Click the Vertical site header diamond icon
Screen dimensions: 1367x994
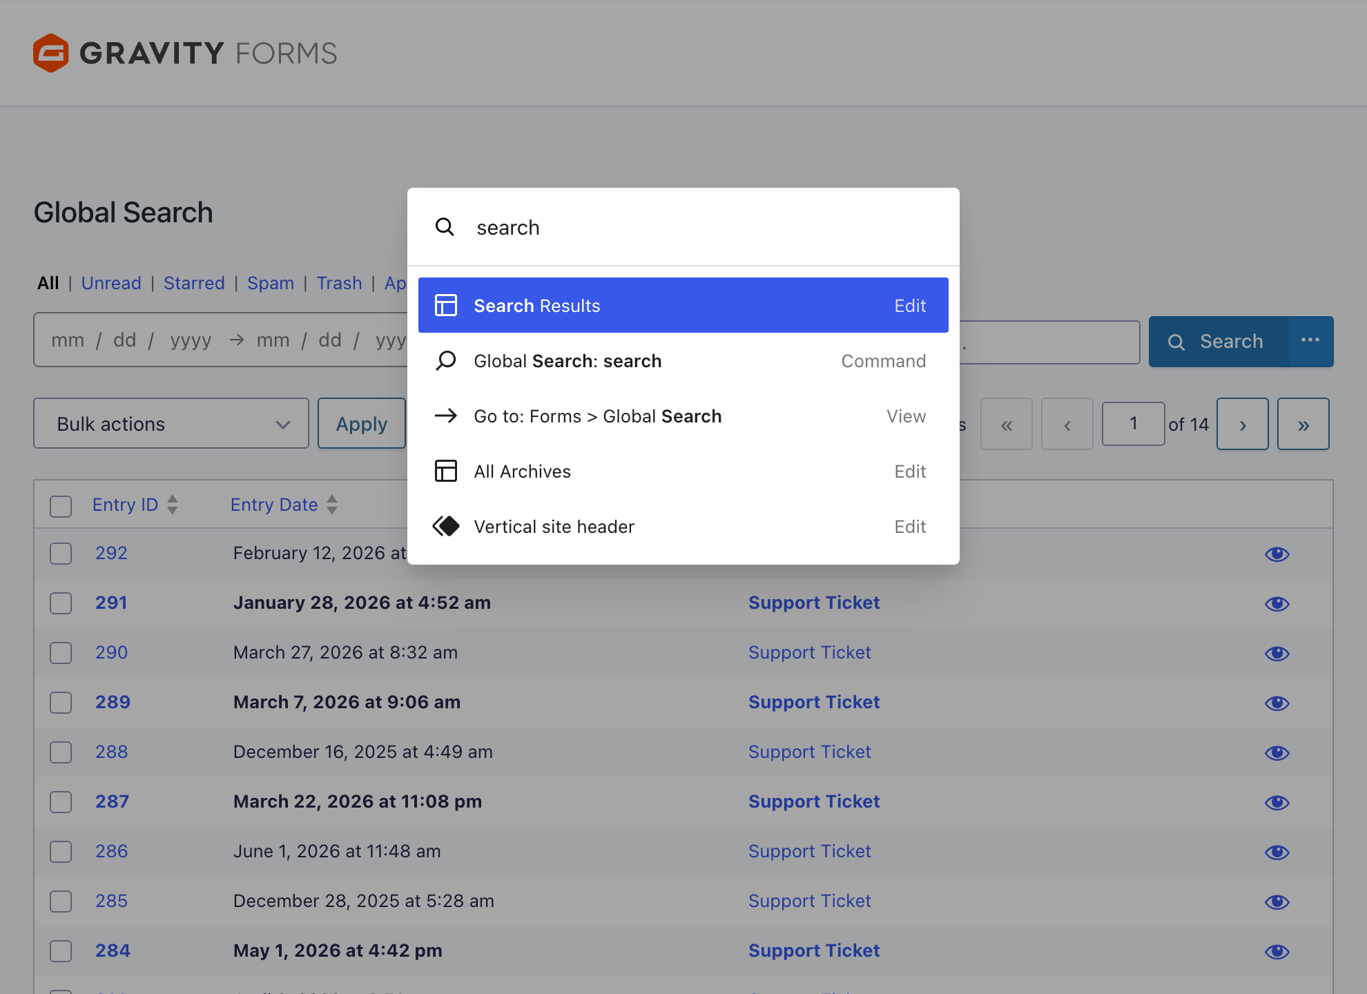[446, 526]
